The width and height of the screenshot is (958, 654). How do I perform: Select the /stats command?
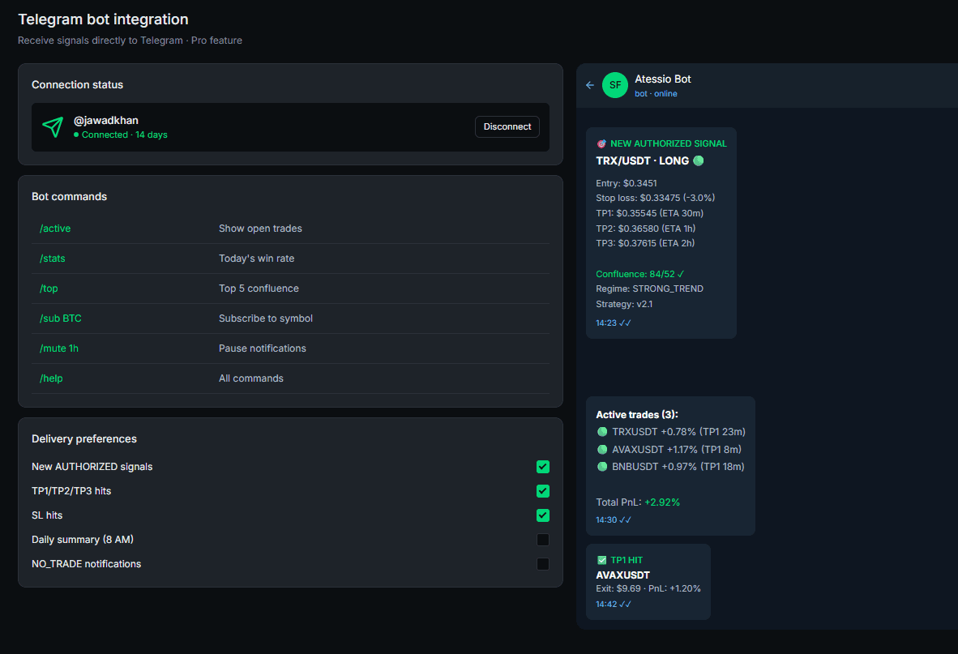53,259
